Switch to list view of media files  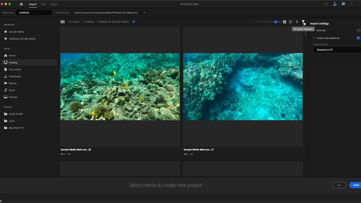coord(290,22)
